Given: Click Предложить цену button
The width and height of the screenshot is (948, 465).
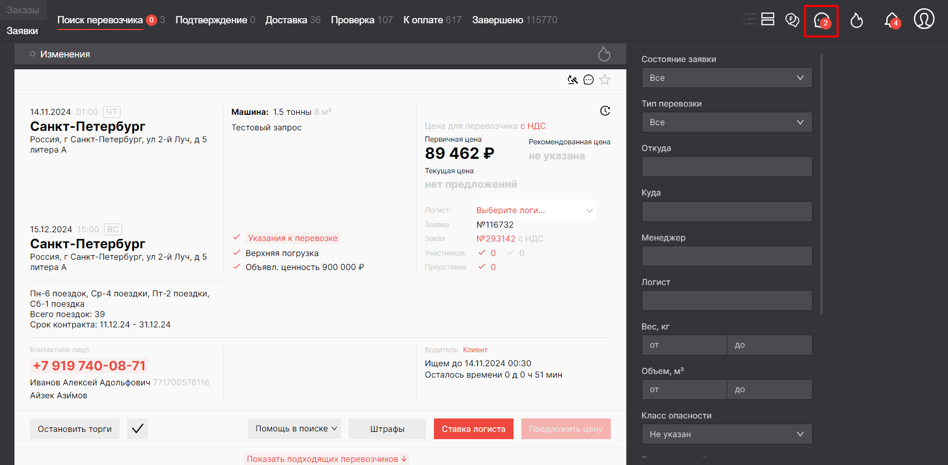Looking at the screenshot, I should click(566, 429).
